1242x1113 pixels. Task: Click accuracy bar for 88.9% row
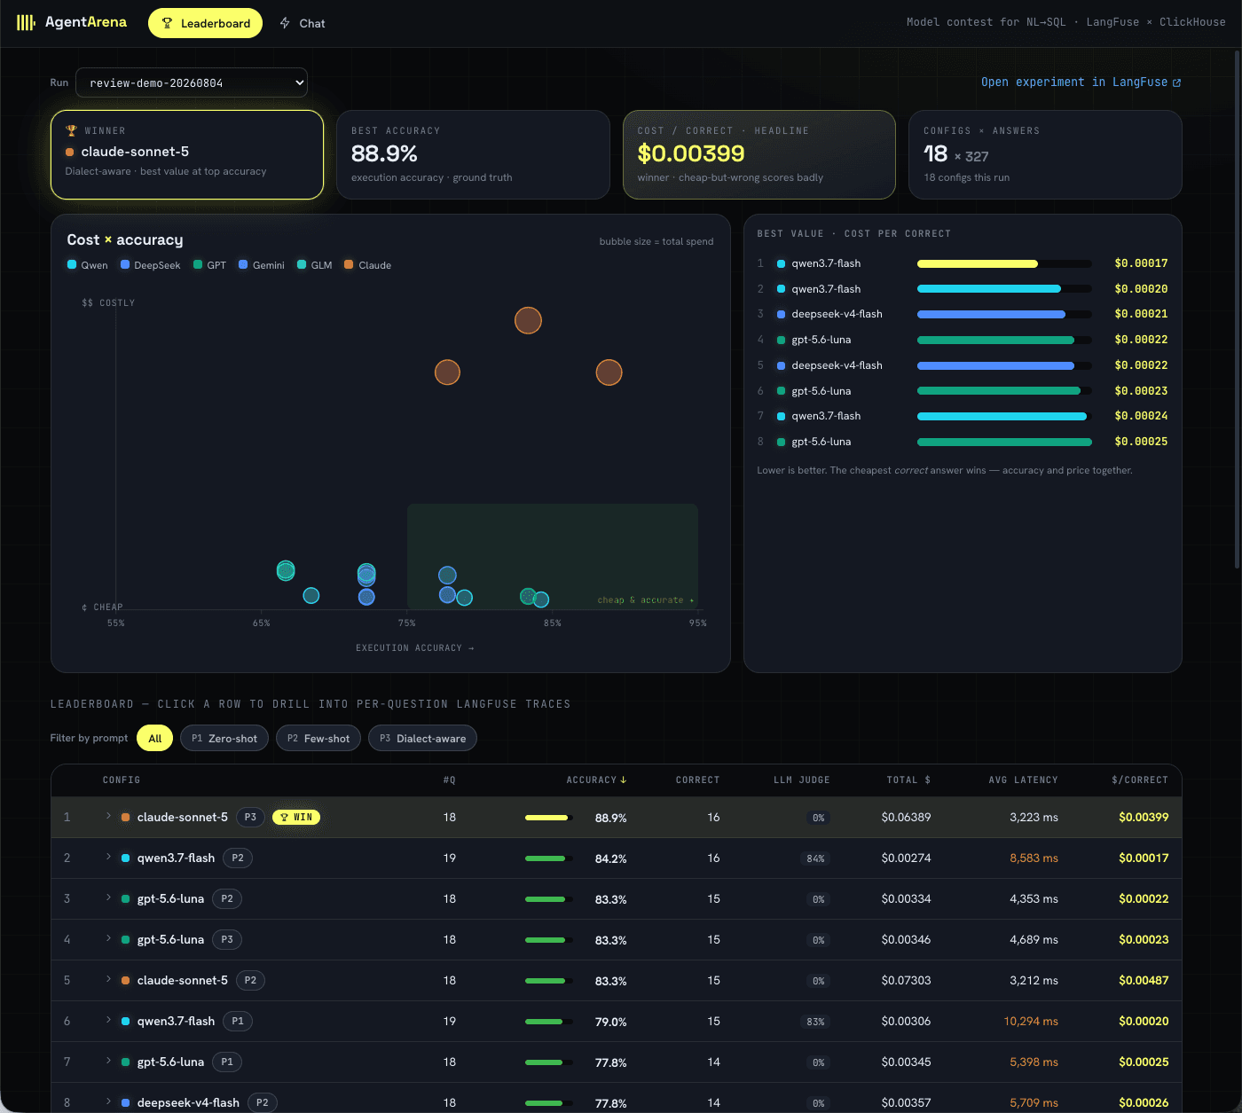(x=548, y=818)
